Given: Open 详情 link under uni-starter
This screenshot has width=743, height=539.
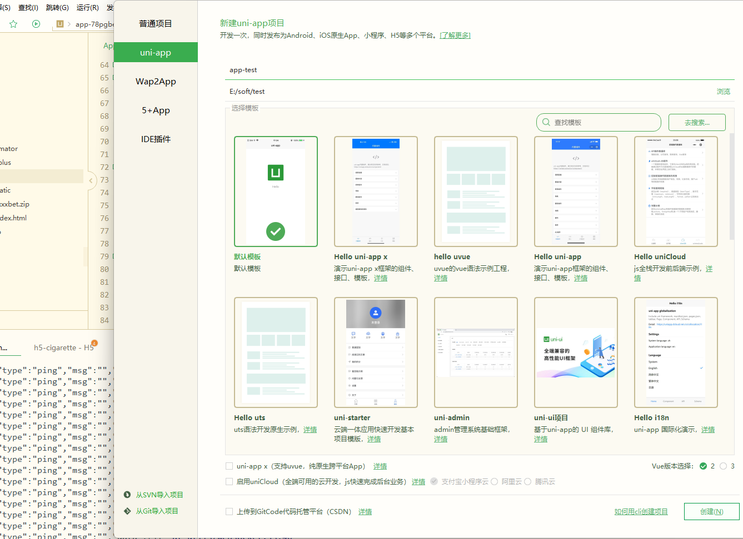Looking at the screenshot, I should (374, 439).
